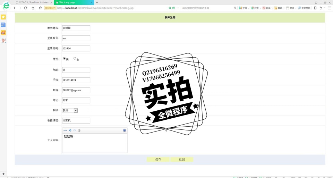This screenshot has width=333, height=178.
Task: Click the mobile phone icon in toolbar
Action: pyautogui.click(x=315, y=8)
